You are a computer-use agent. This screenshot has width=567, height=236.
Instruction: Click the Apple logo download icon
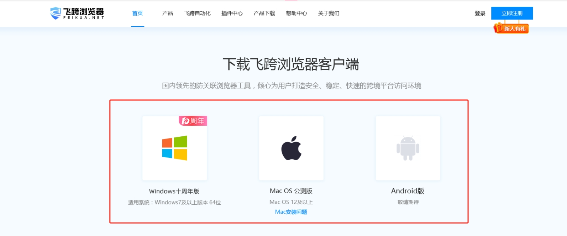coord(291,148)
